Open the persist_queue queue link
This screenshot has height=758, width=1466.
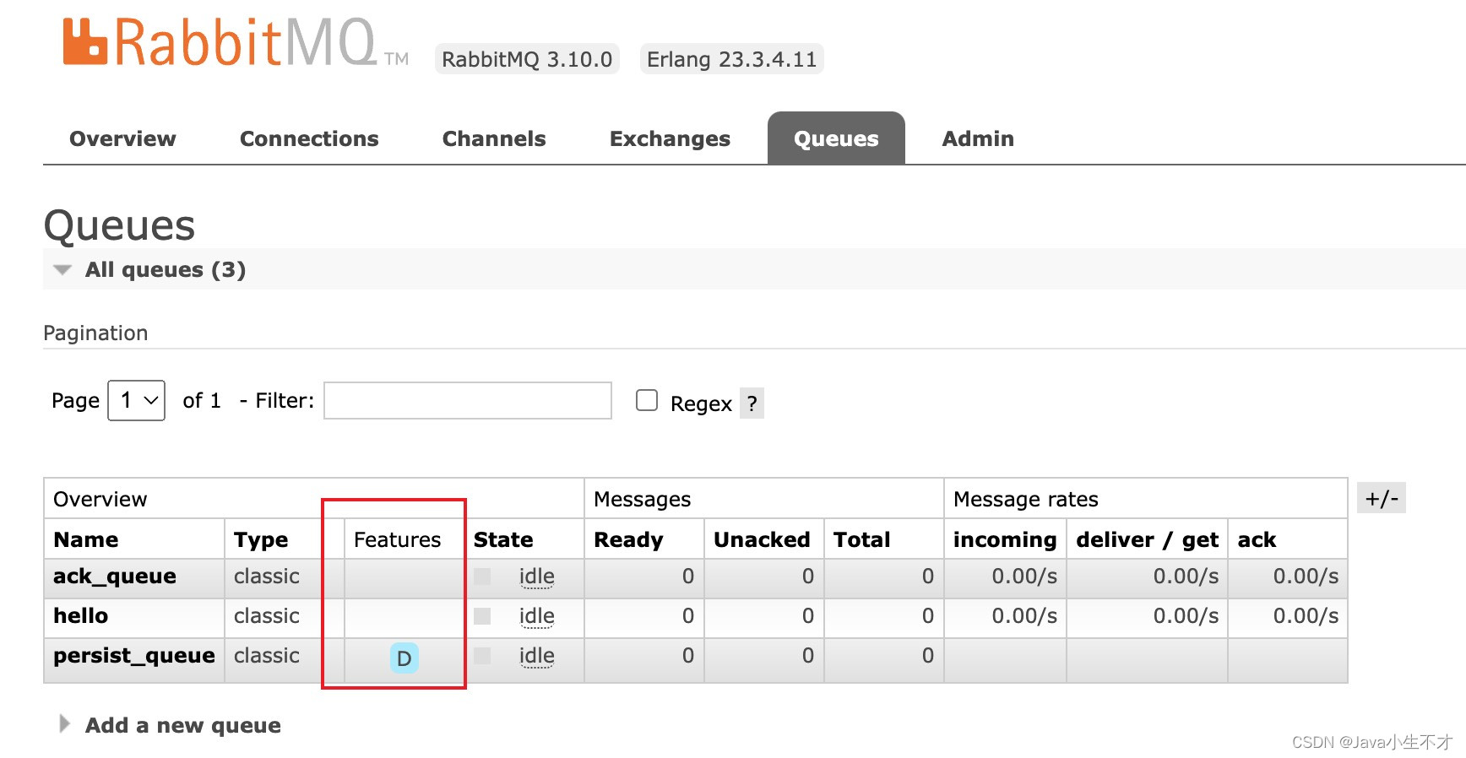[x=134, y=656]
